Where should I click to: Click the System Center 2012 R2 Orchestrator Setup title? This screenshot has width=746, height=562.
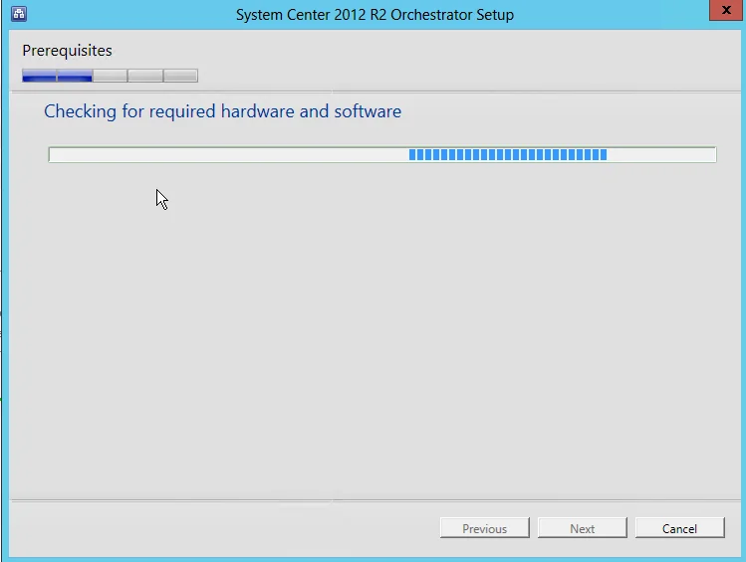tap(374, 15)
